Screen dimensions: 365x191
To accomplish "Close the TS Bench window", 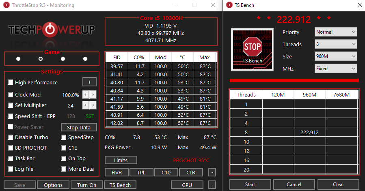I will [x=359, y=5].
